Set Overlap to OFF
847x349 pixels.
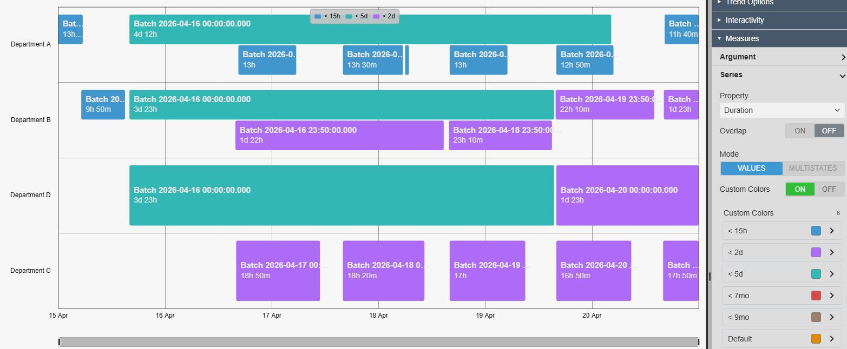829,131
